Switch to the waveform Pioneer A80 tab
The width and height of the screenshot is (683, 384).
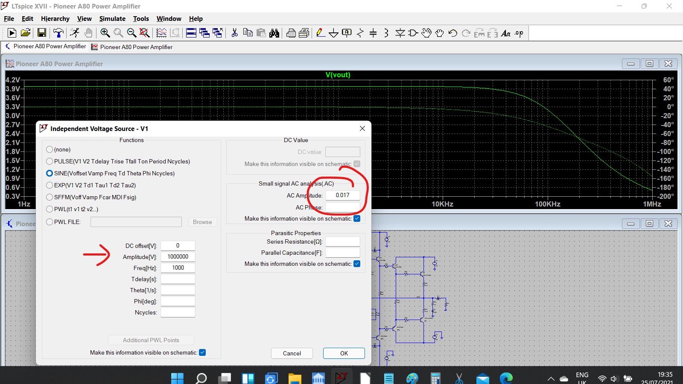(x=132, y=47)
